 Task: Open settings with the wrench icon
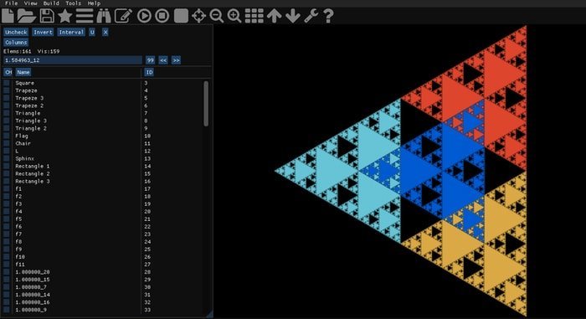311,16
